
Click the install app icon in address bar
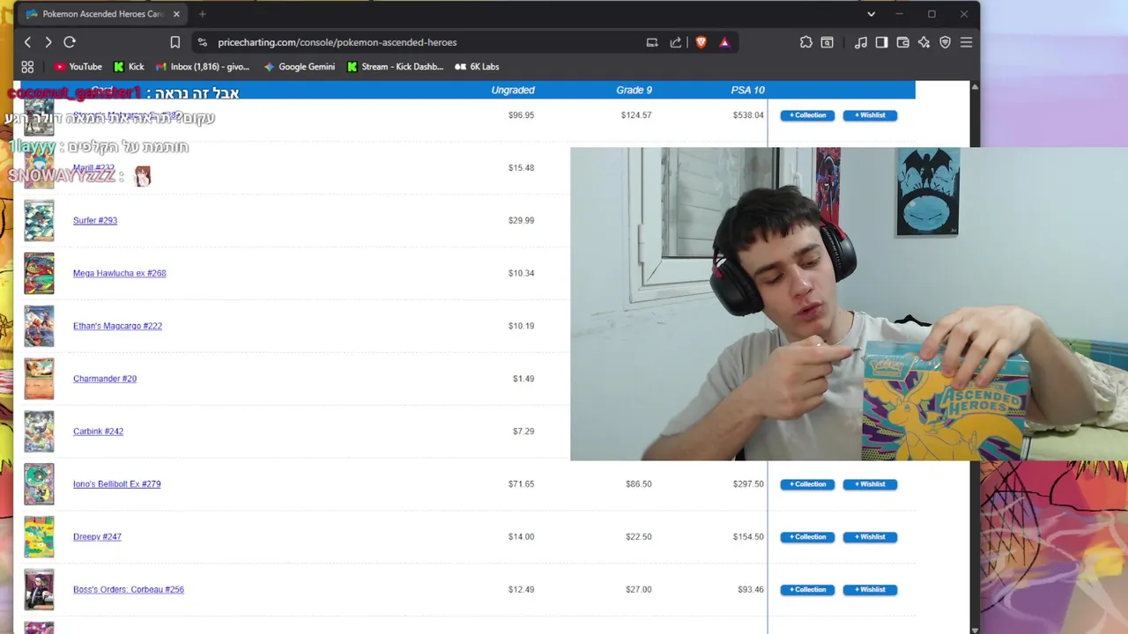[x=652, y=42]
